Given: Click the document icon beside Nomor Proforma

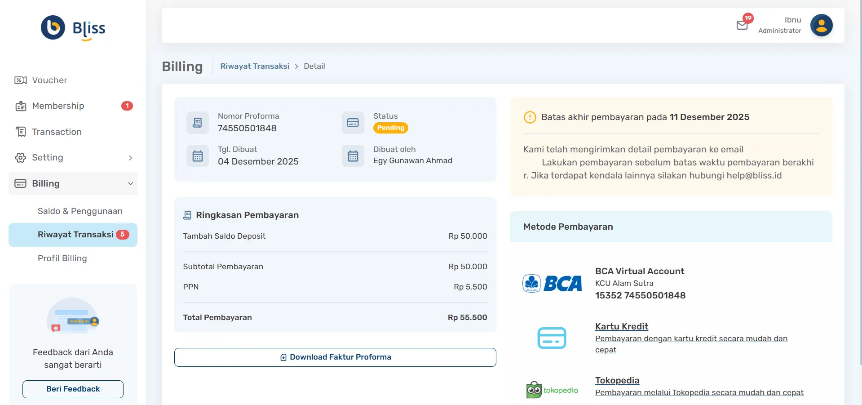Looking at the screenshot, I should (x=197, y=122).
